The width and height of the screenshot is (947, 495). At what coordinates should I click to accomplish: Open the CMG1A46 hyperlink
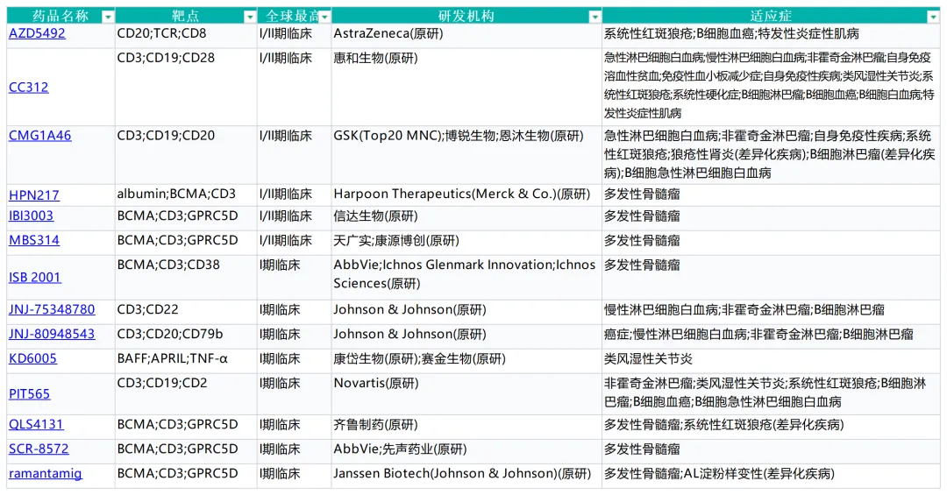click(x=40, y=136)
